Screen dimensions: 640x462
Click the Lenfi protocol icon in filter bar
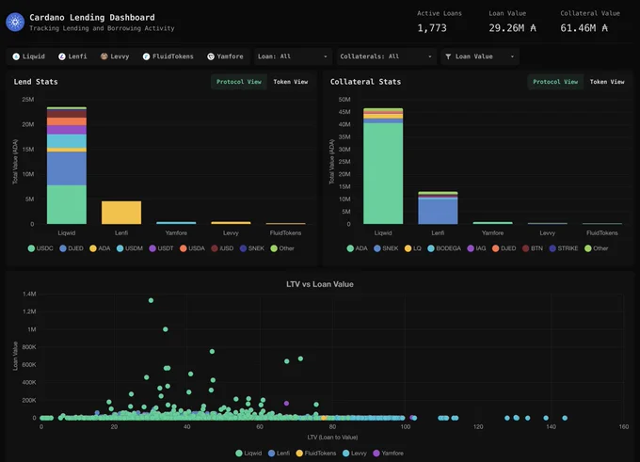coord(61,56)
